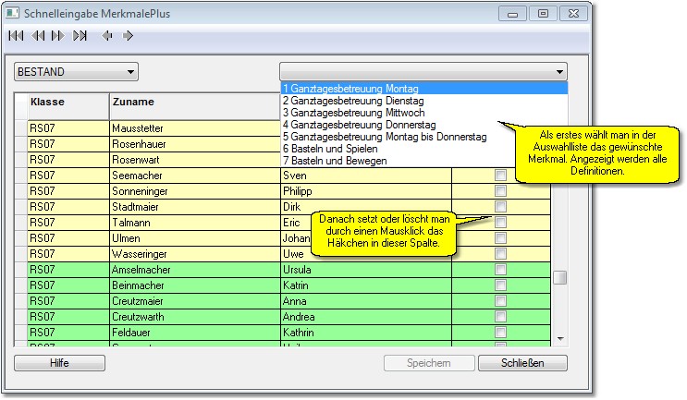
Task: Toggle the checkbox for Seemacher Sven
Action: [500, 175]
